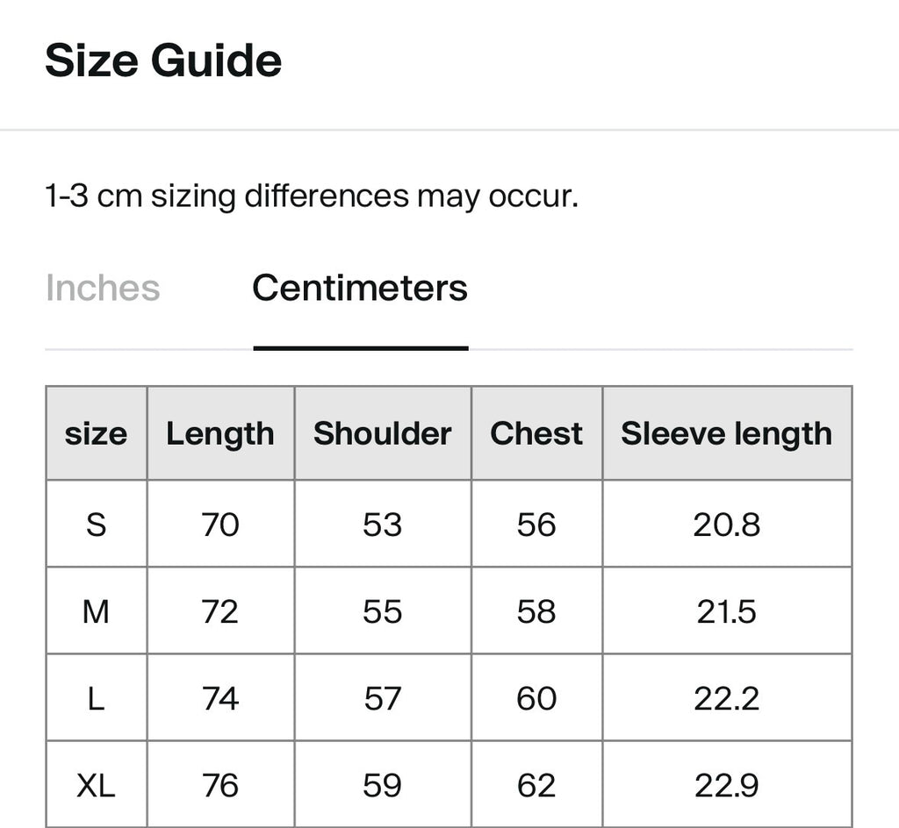Click the size column header
Screen dimensions: 899x828
pyautogui.click(x=96, y=433)
